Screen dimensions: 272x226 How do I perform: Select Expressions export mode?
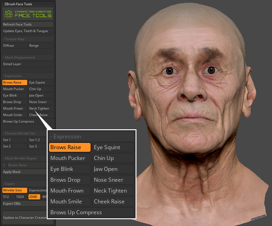(x=38, y=190)
